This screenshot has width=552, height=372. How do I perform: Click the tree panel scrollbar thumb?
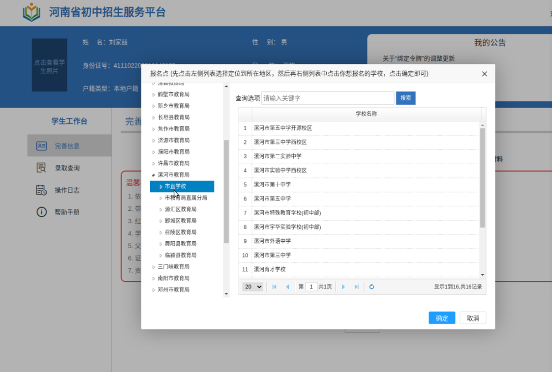(226, 192)
